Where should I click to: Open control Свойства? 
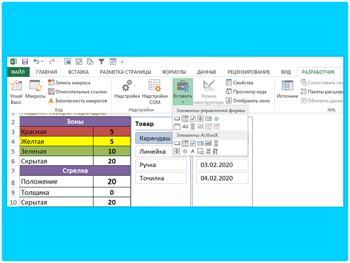[x=239, y=82]
